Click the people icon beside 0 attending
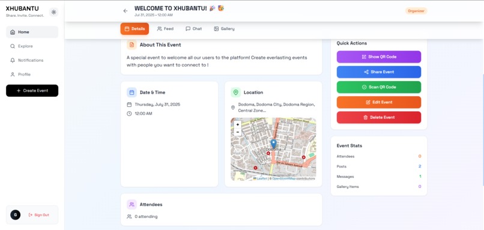Screen dimensions: 484x230 [129, 217]
